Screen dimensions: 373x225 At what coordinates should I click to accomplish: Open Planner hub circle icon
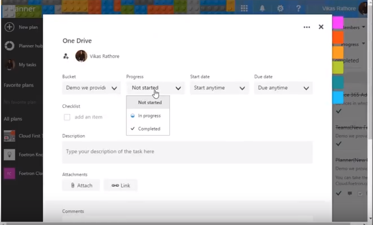click(x=10, y=46)
